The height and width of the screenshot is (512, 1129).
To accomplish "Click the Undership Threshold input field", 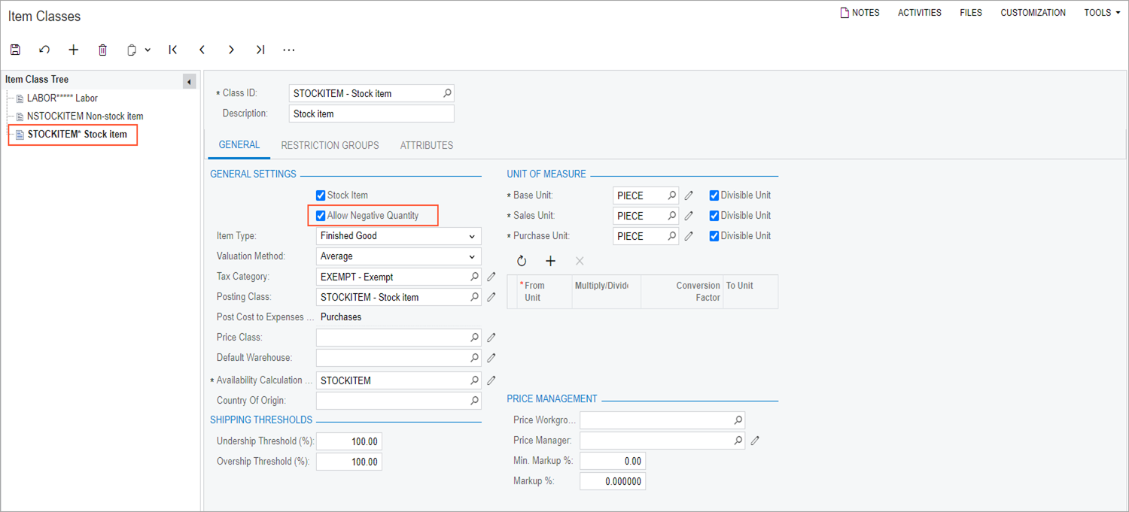I will (x=349, y=441).
